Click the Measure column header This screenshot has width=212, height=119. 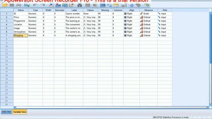(149, 10)
